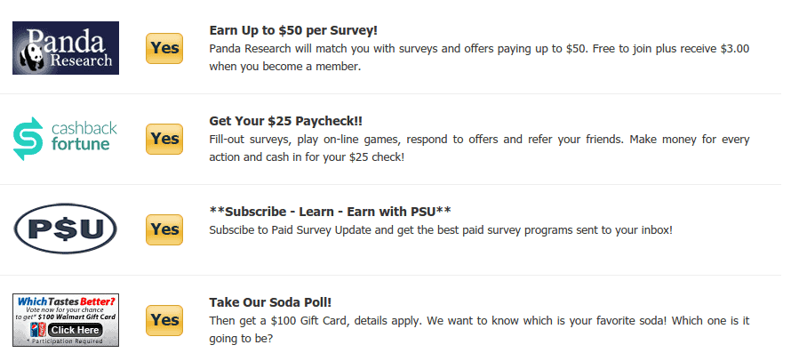Choose Yes for the Soda Poll

click(164, 320)
